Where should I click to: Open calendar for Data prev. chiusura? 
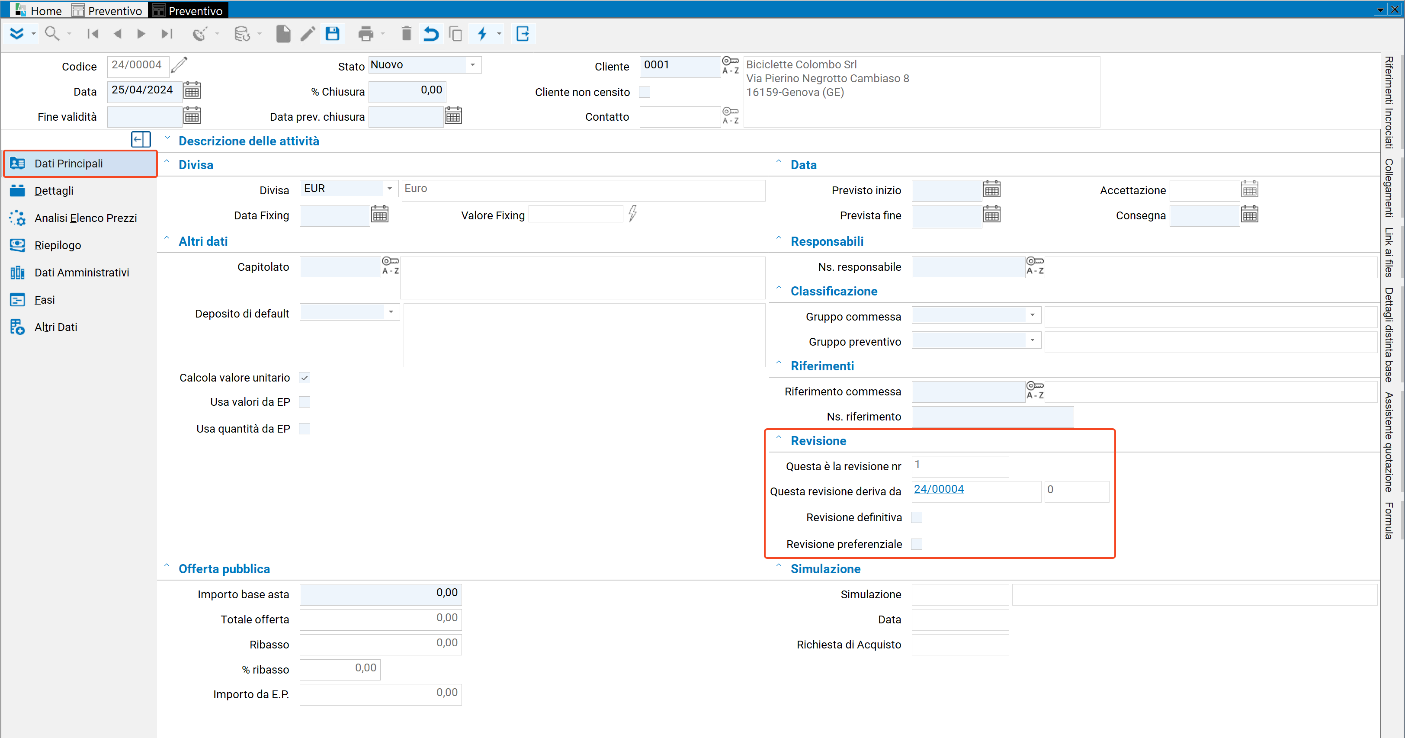click(453, 116)
